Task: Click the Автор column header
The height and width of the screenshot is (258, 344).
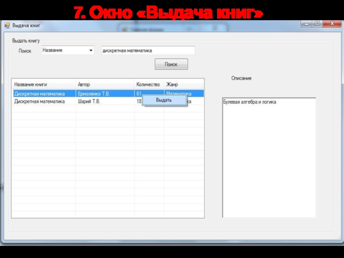Action: [x=105, y=84]
